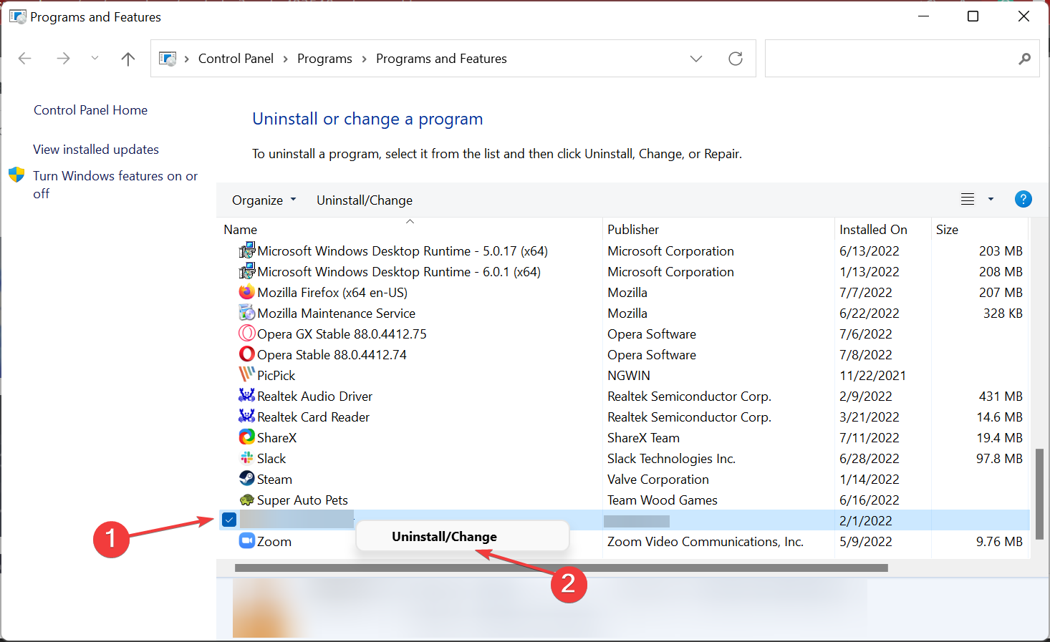1050x642 pixels.
Task: Click Control Panel in the breadcrumb path
Action: (236, 59)
